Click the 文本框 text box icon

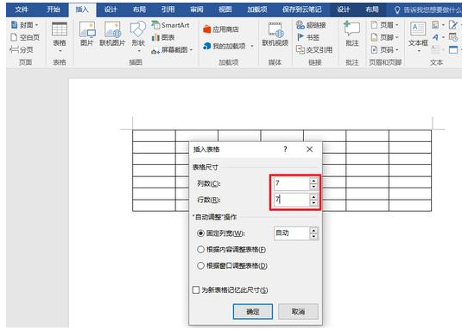(x=418, y=29)
